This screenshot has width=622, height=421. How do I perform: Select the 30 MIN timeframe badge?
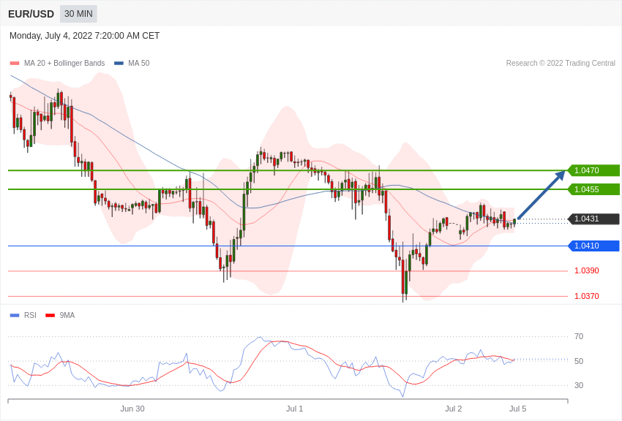click(x=78, y=14)
